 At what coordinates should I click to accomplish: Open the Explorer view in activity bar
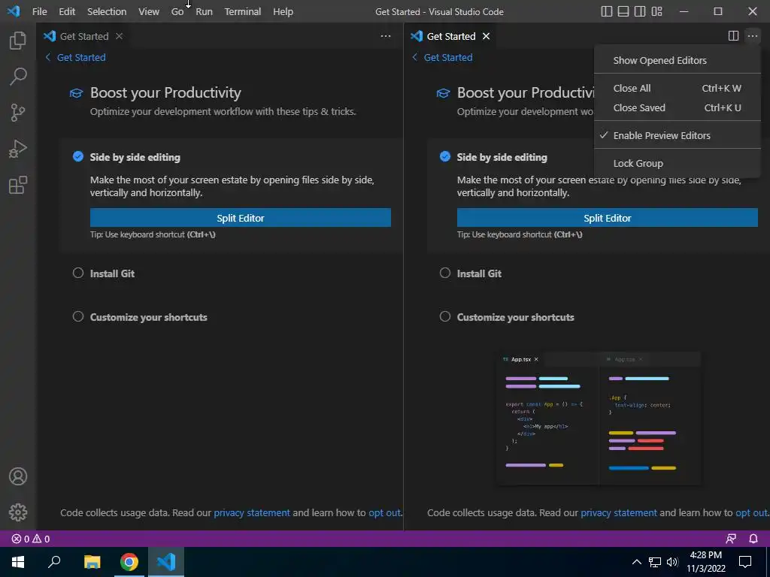pos(18,41)
